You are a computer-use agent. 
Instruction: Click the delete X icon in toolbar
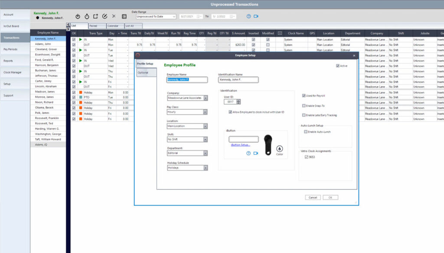[x=114, y=16]
